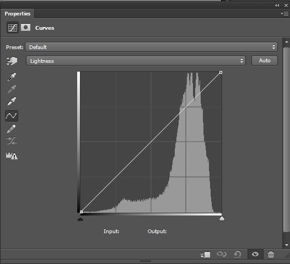Toggle layer visibility eye icon
This screenshot has width=290, height=264.
[255, 254]
